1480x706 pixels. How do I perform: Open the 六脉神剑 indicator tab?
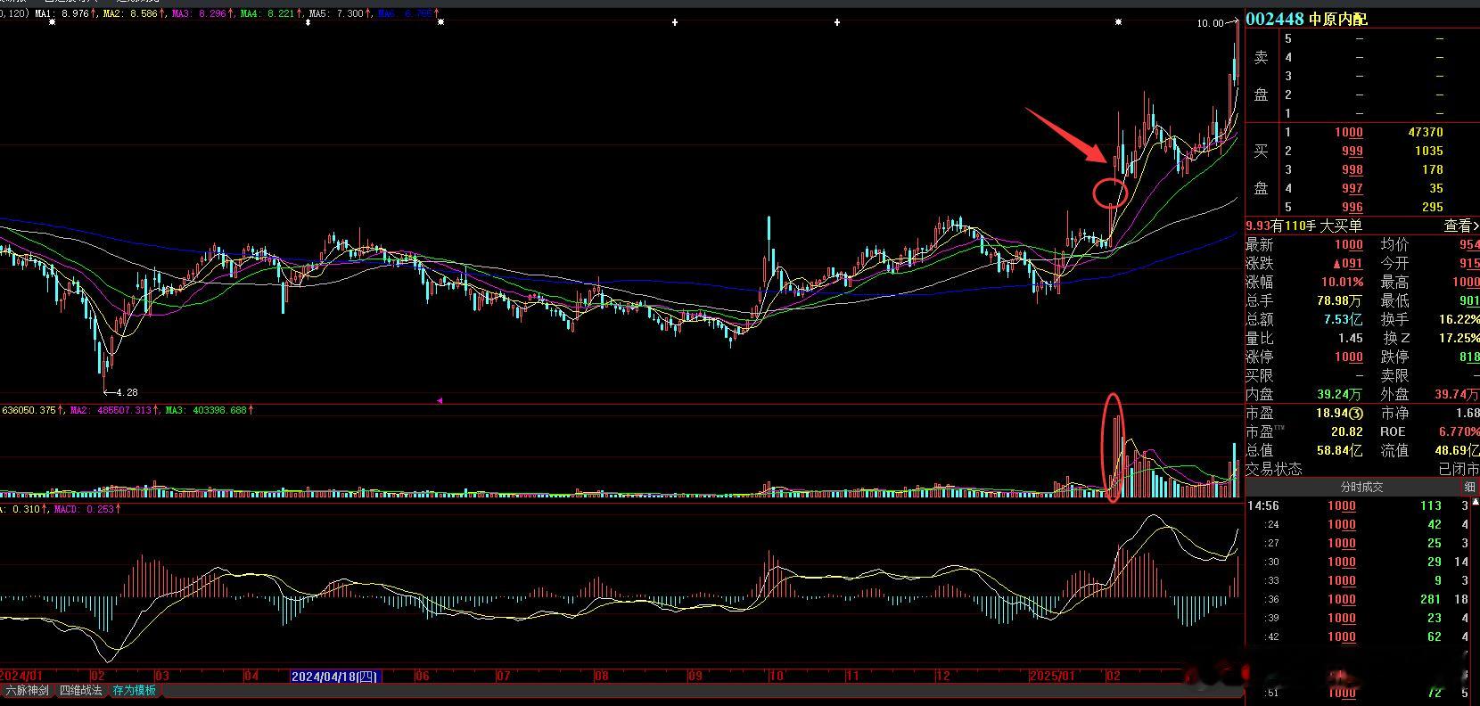29,691
